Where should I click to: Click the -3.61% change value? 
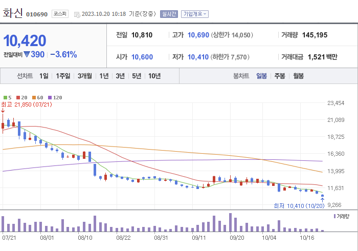click(63, 54)
